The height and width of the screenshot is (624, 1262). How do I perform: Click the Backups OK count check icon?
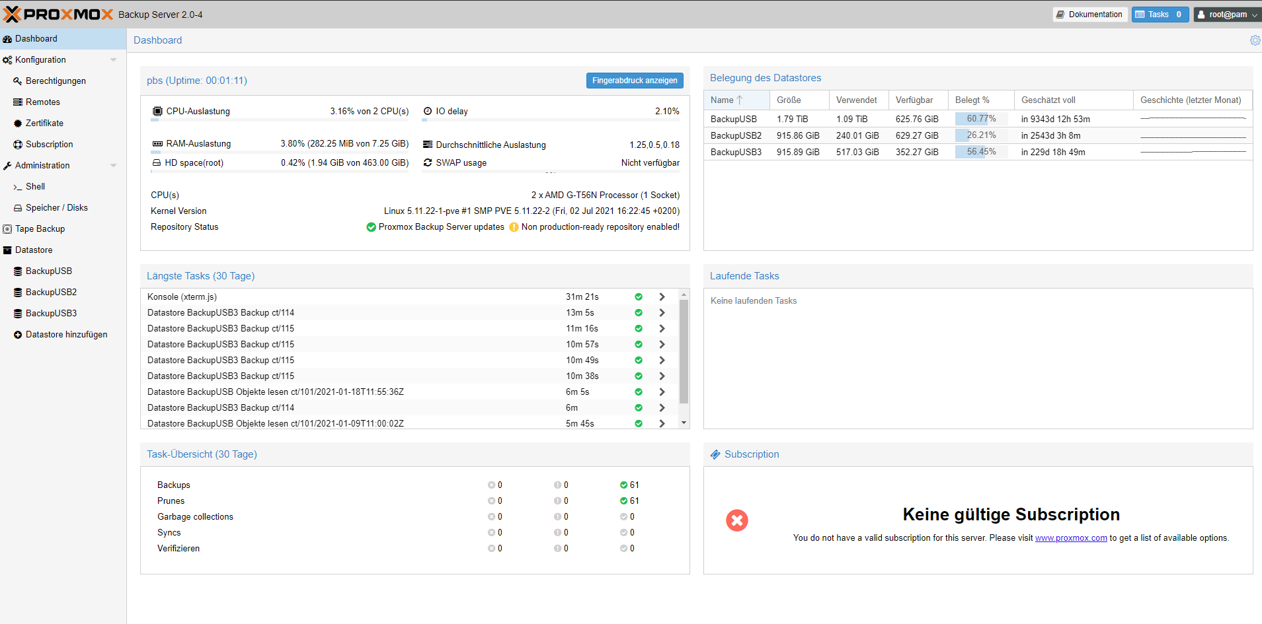pos(623,485)
